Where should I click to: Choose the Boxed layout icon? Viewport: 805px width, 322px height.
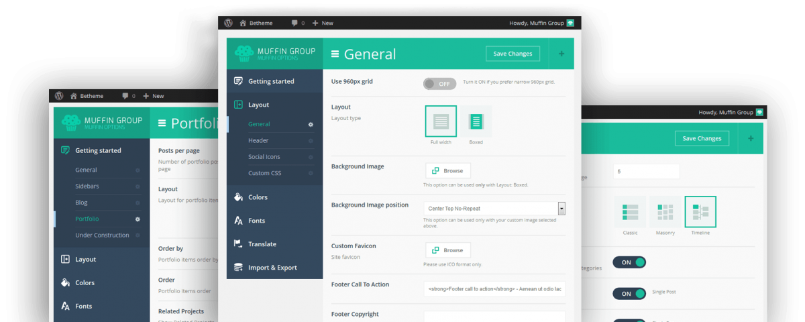pos(476,121)
